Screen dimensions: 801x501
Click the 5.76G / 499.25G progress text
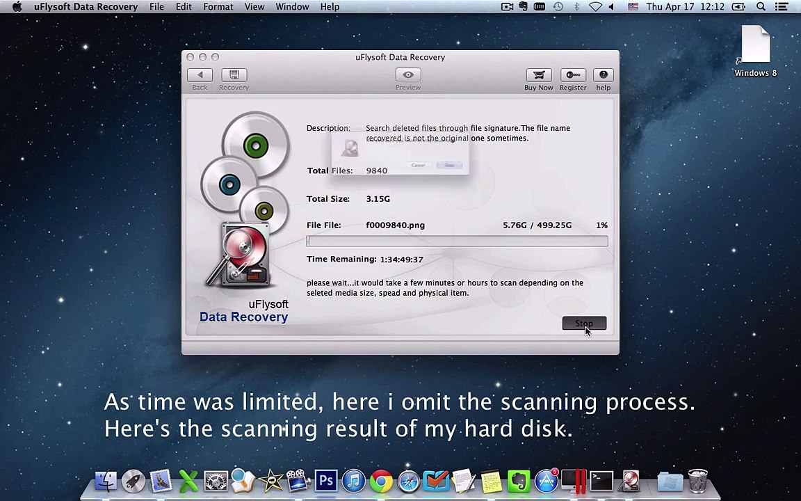point(537,225)
